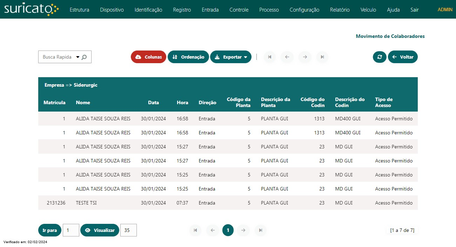Image resolution: width=456 pixels, height=247 pixels.
Task: Open the Relatório menu
Action: tap(340, 10)
